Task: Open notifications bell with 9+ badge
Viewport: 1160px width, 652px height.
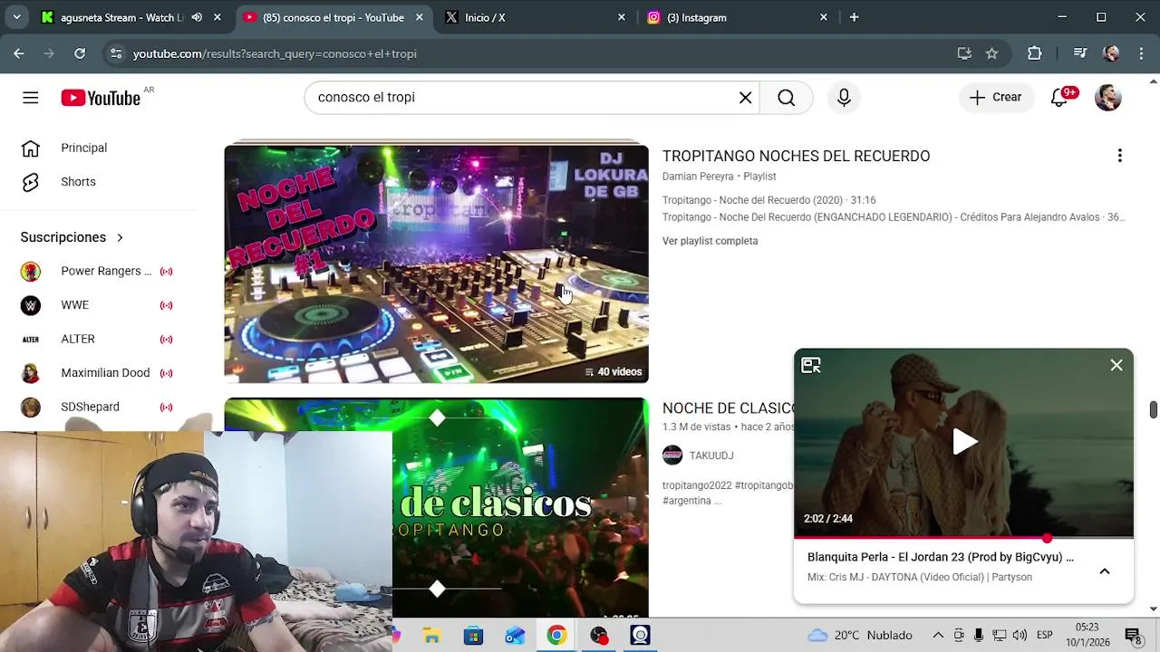Action: (1059, 98)
